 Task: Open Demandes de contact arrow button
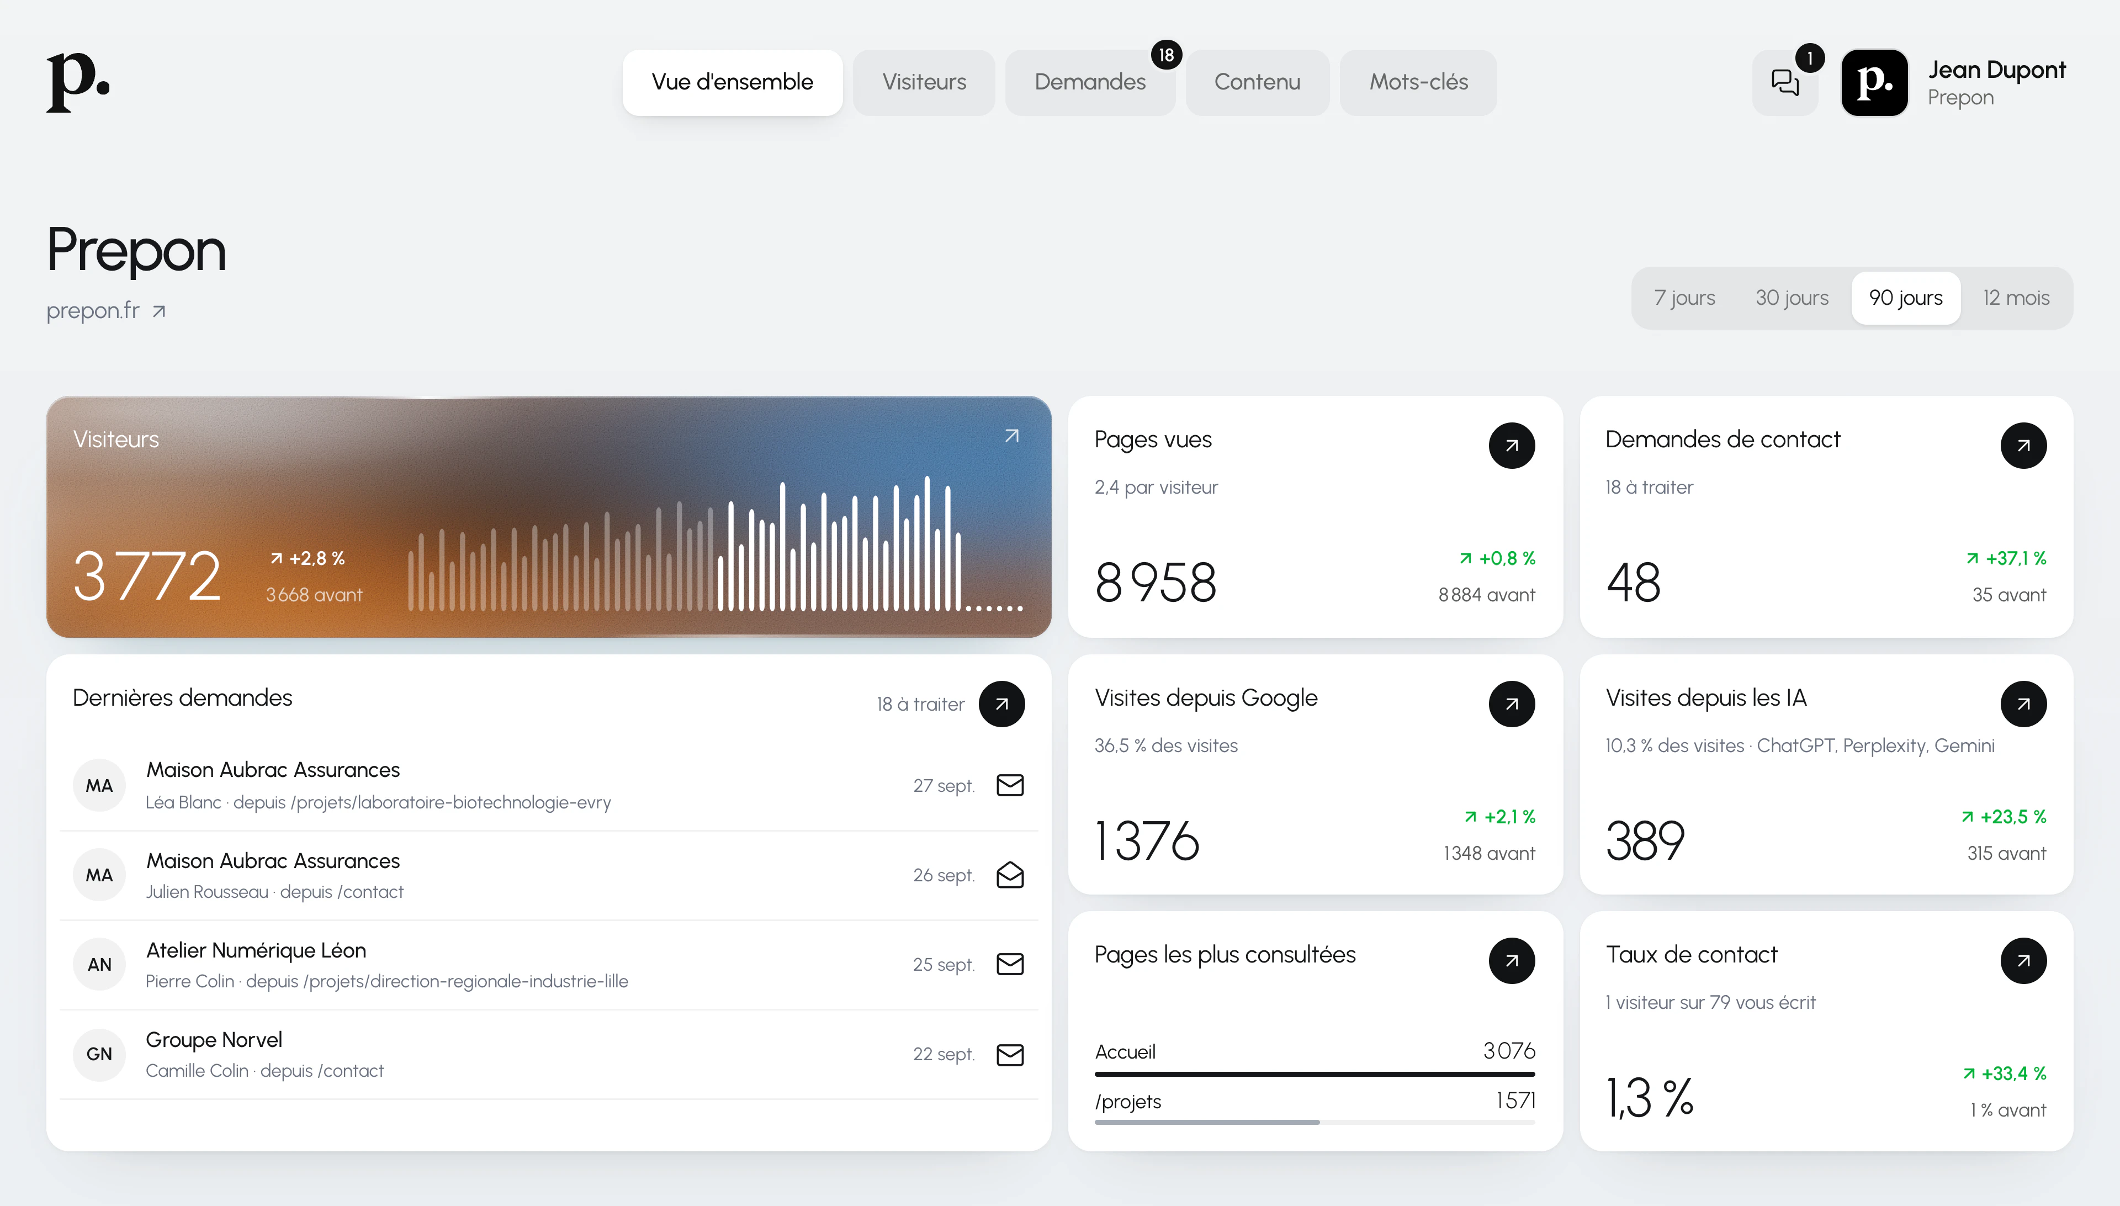(2023, 446)
